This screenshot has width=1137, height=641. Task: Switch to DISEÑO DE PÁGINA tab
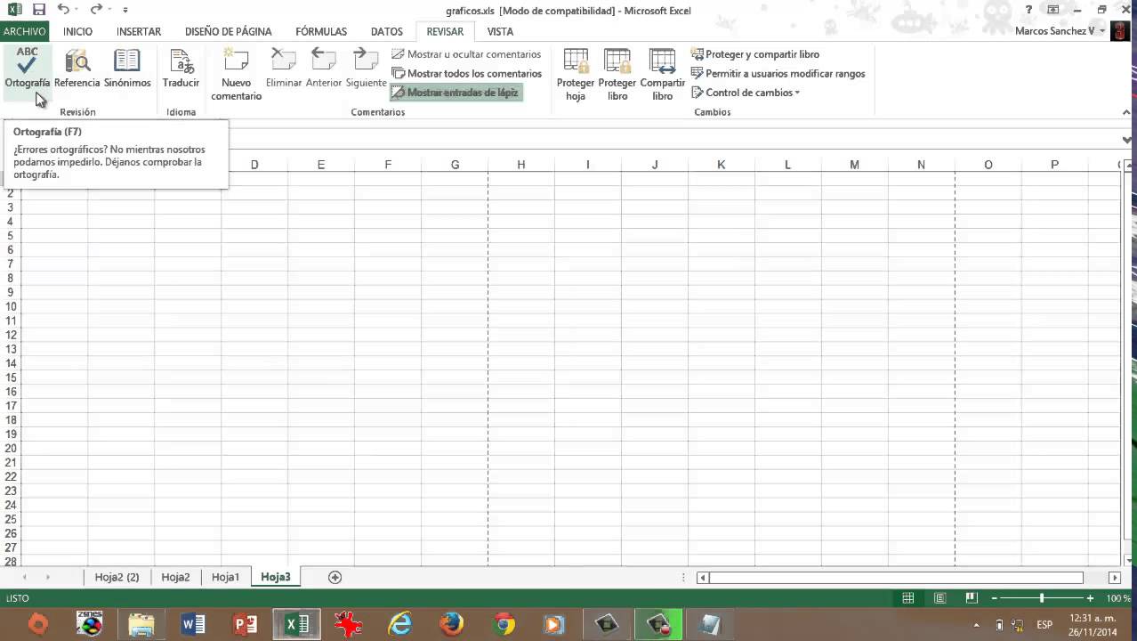[228, 31]
